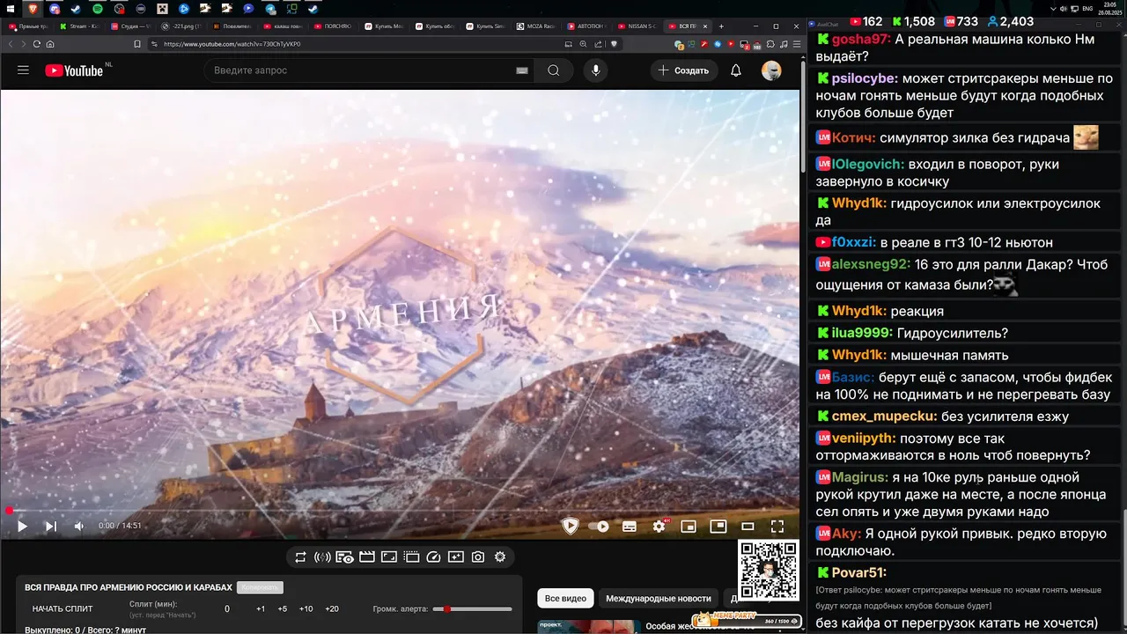The height and width of the screenshot is (634, 1127).
Task: Click the Копировать button
Action: click(260, 587)
